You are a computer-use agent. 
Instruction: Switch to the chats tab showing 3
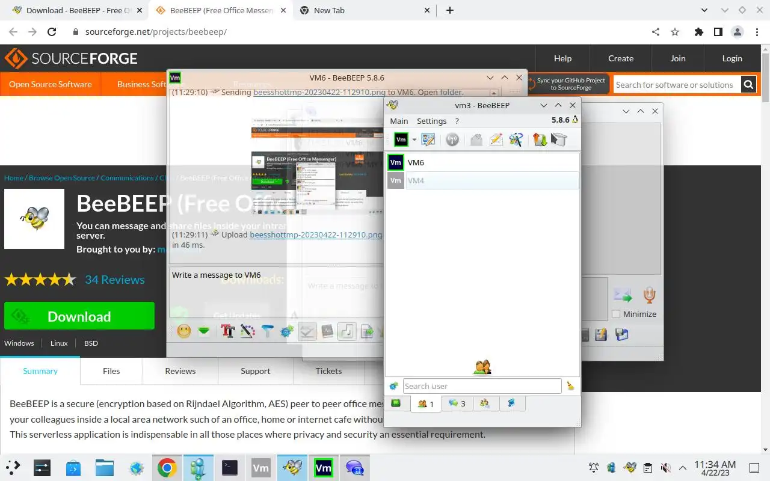(457, 403)
